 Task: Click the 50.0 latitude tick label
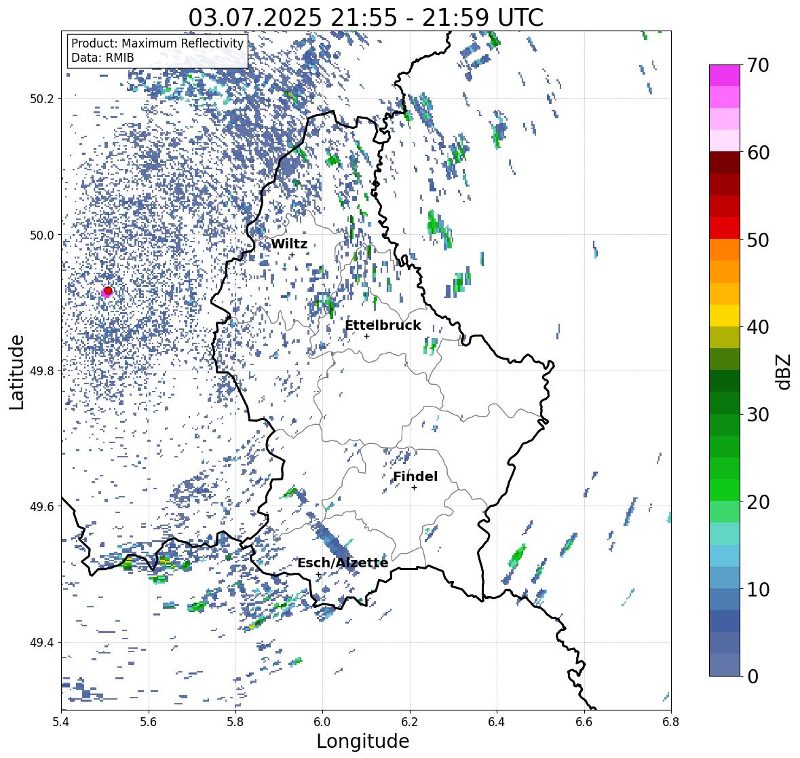pos(42,235)
